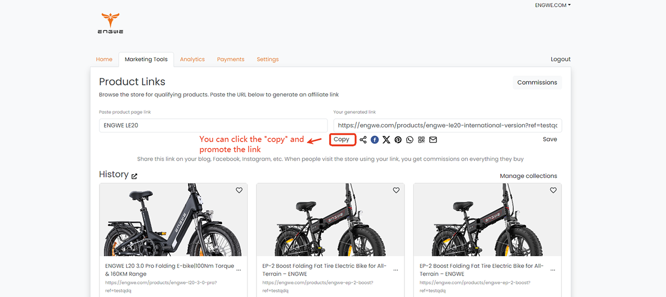This screenshot has width=666, height=297.
Task: Open the Commissions button
Action: pos(537,83)
